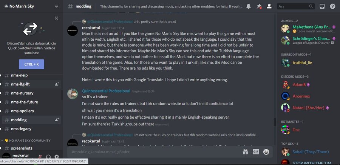Create invite for nms-lfg-lft channel
Viewport: 340px width, 165px height.
click(57, 84)
